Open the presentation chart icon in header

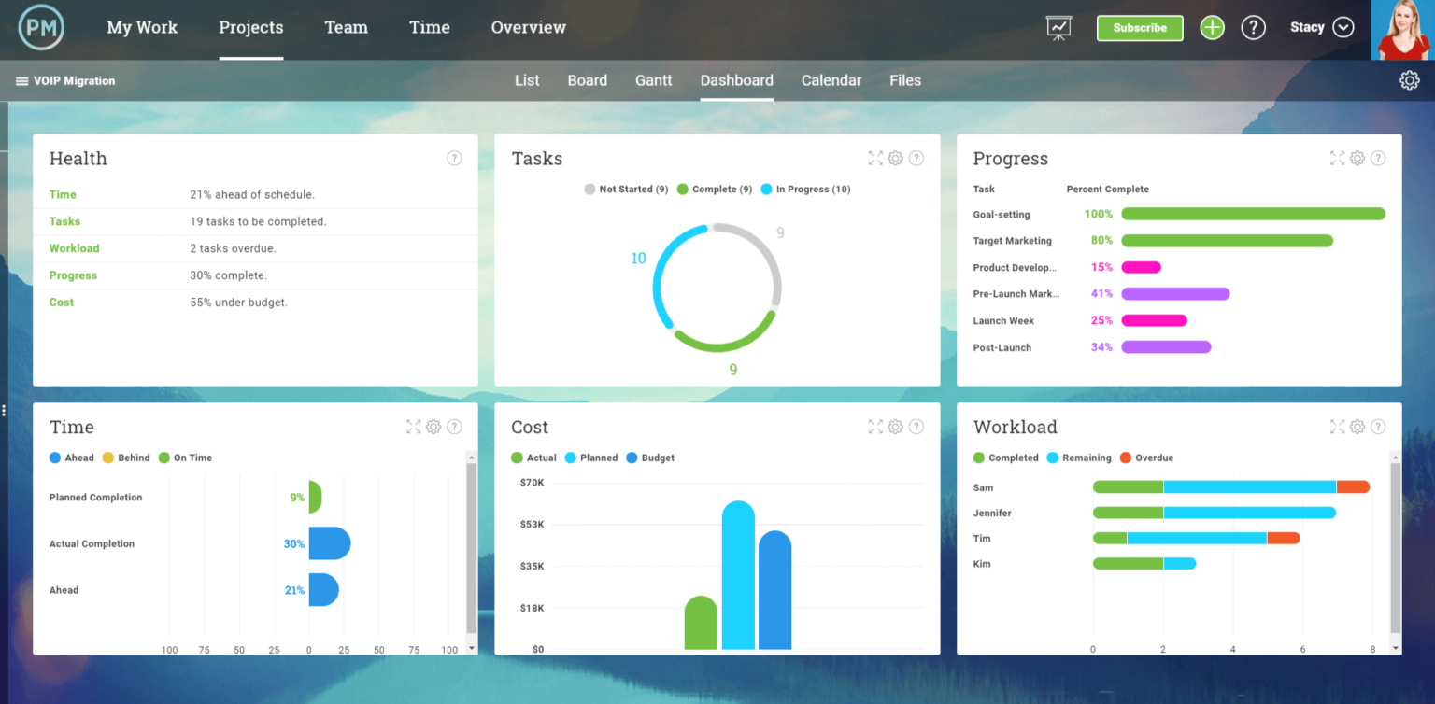(x=1058, y=28)
